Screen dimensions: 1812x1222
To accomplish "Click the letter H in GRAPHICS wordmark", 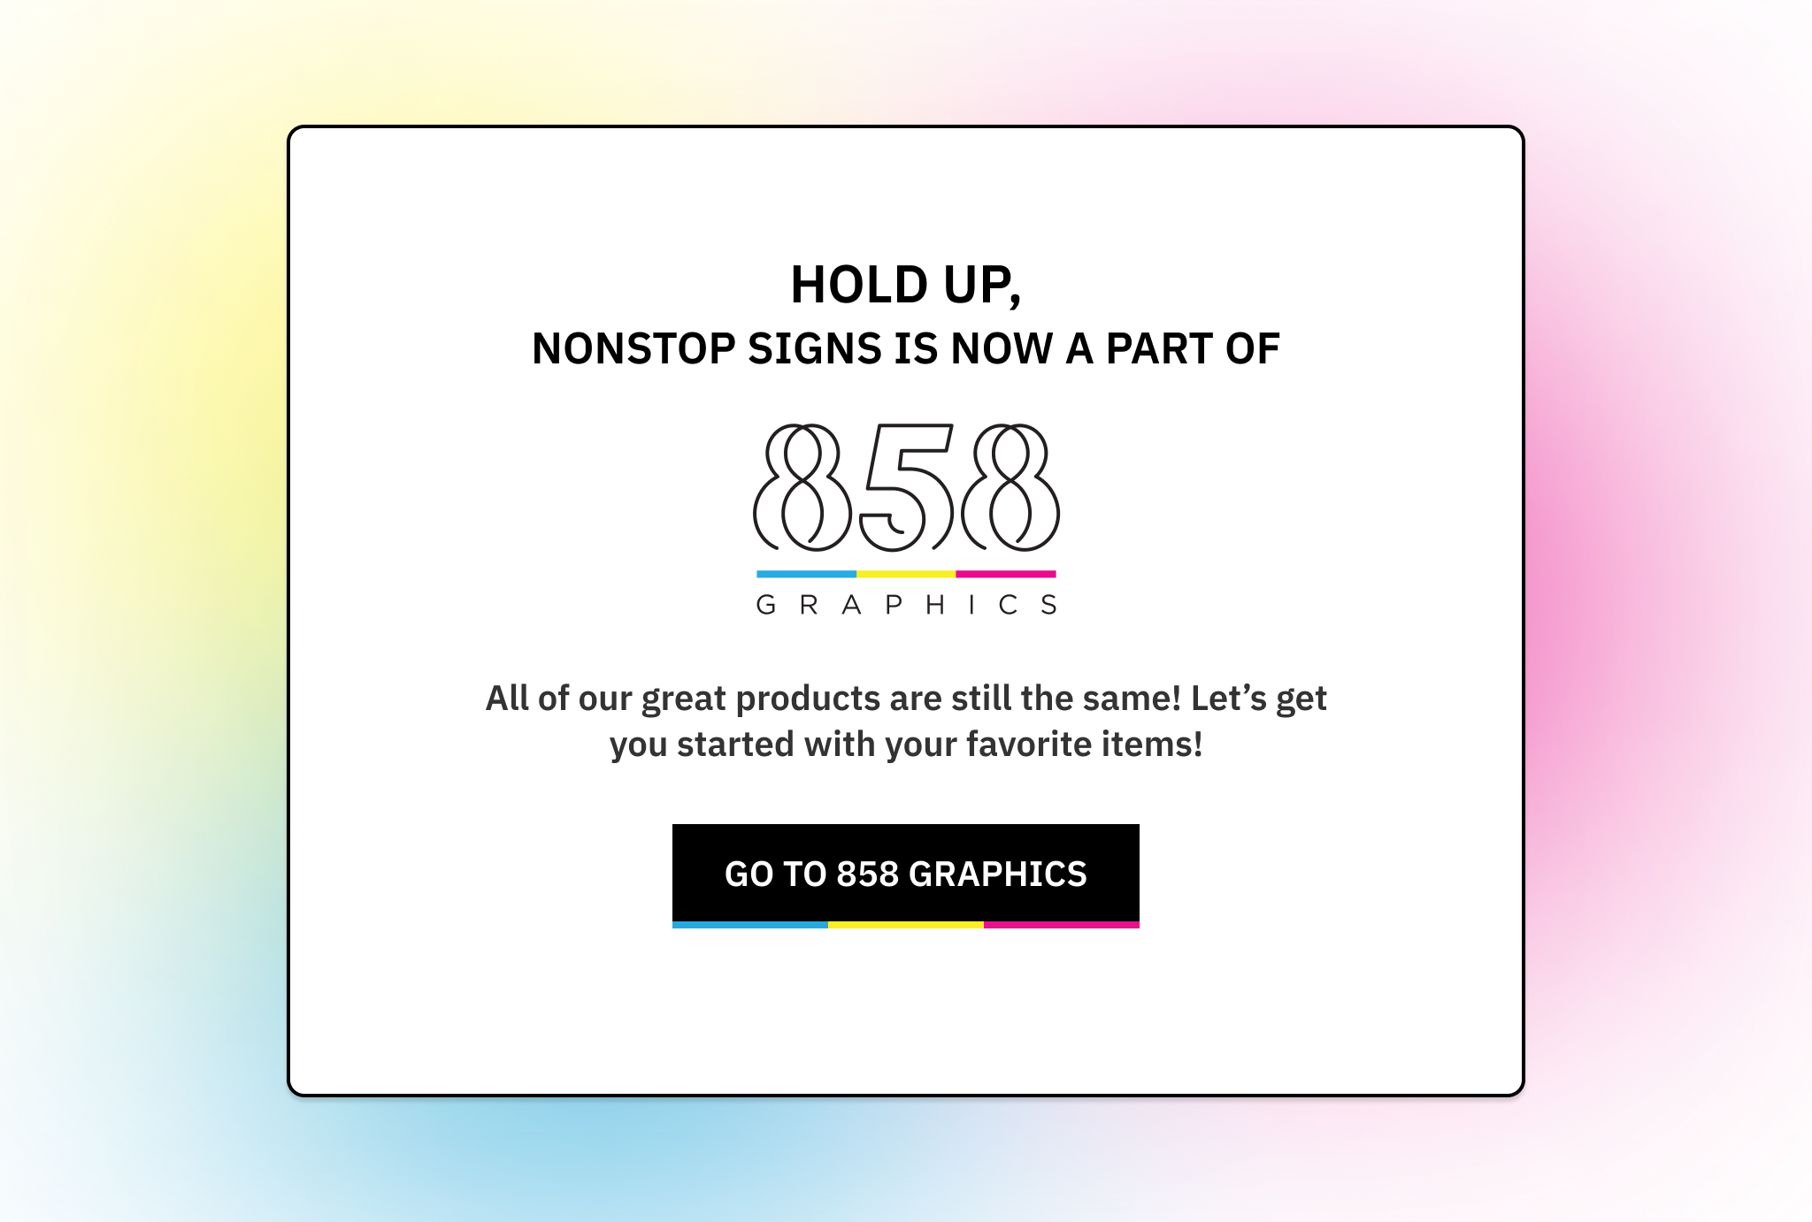I will point(934,605).
